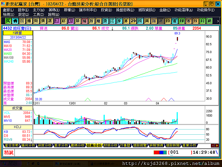Open the 期 futures toolbar icon
Screen dimensions: 222x167
[x=36, y=21]
